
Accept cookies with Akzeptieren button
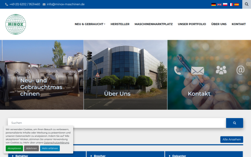click(14, 148)
